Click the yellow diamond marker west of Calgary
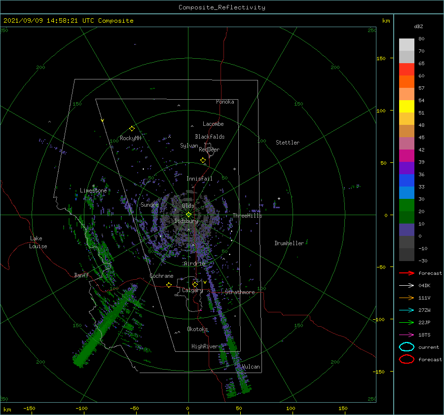The height and width of the screenshot is (415, 444). point(169,285)
